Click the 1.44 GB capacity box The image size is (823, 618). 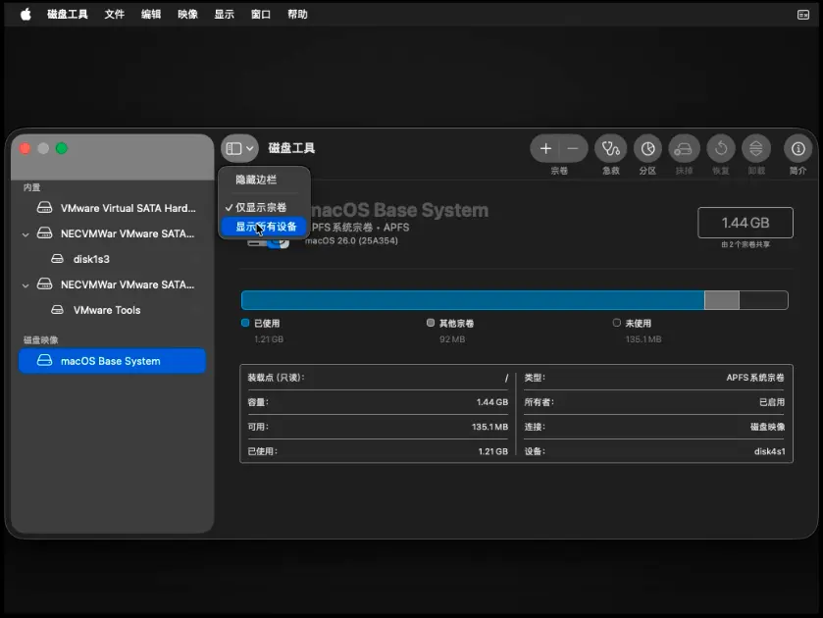point(746,223)
